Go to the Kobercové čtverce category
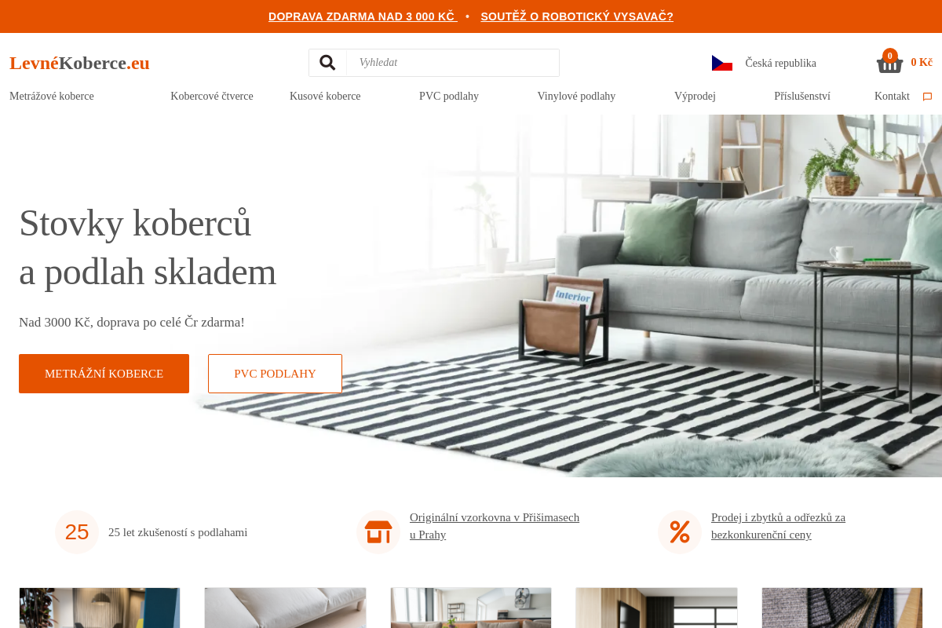This screenshot has width=942, height=628. click(x=212, y=97)
